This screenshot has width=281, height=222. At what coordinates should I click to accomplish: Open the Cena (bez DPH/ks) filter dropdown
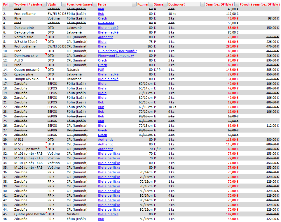[x=237, y=4]
